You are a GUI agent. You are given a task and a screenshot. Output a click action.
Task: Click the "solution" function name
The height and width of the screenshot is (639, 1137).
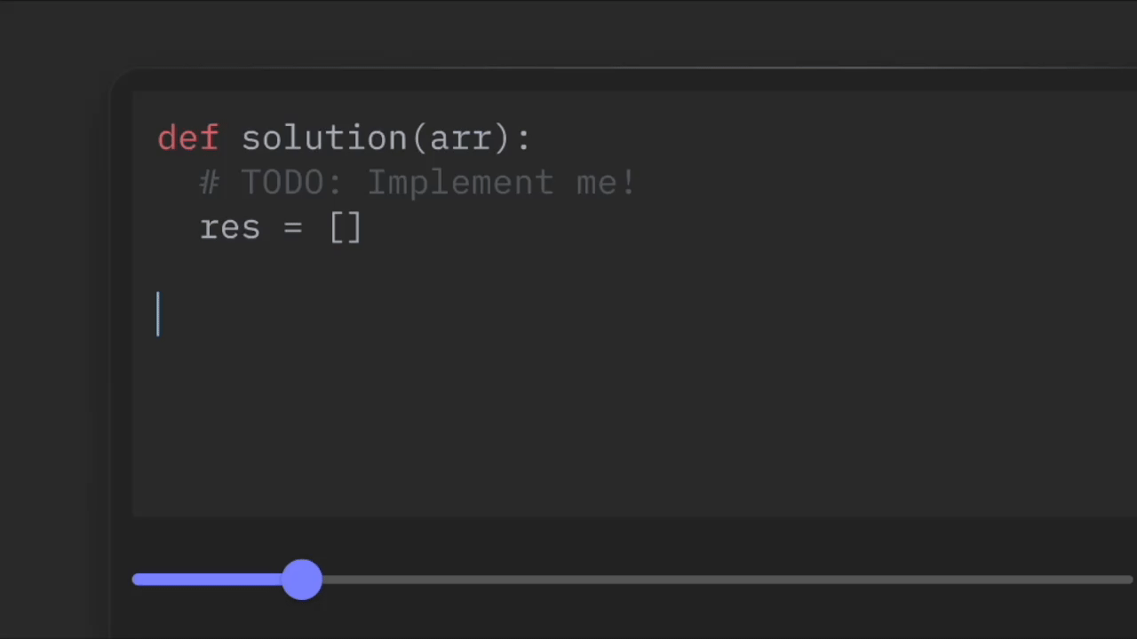point(324,138)
